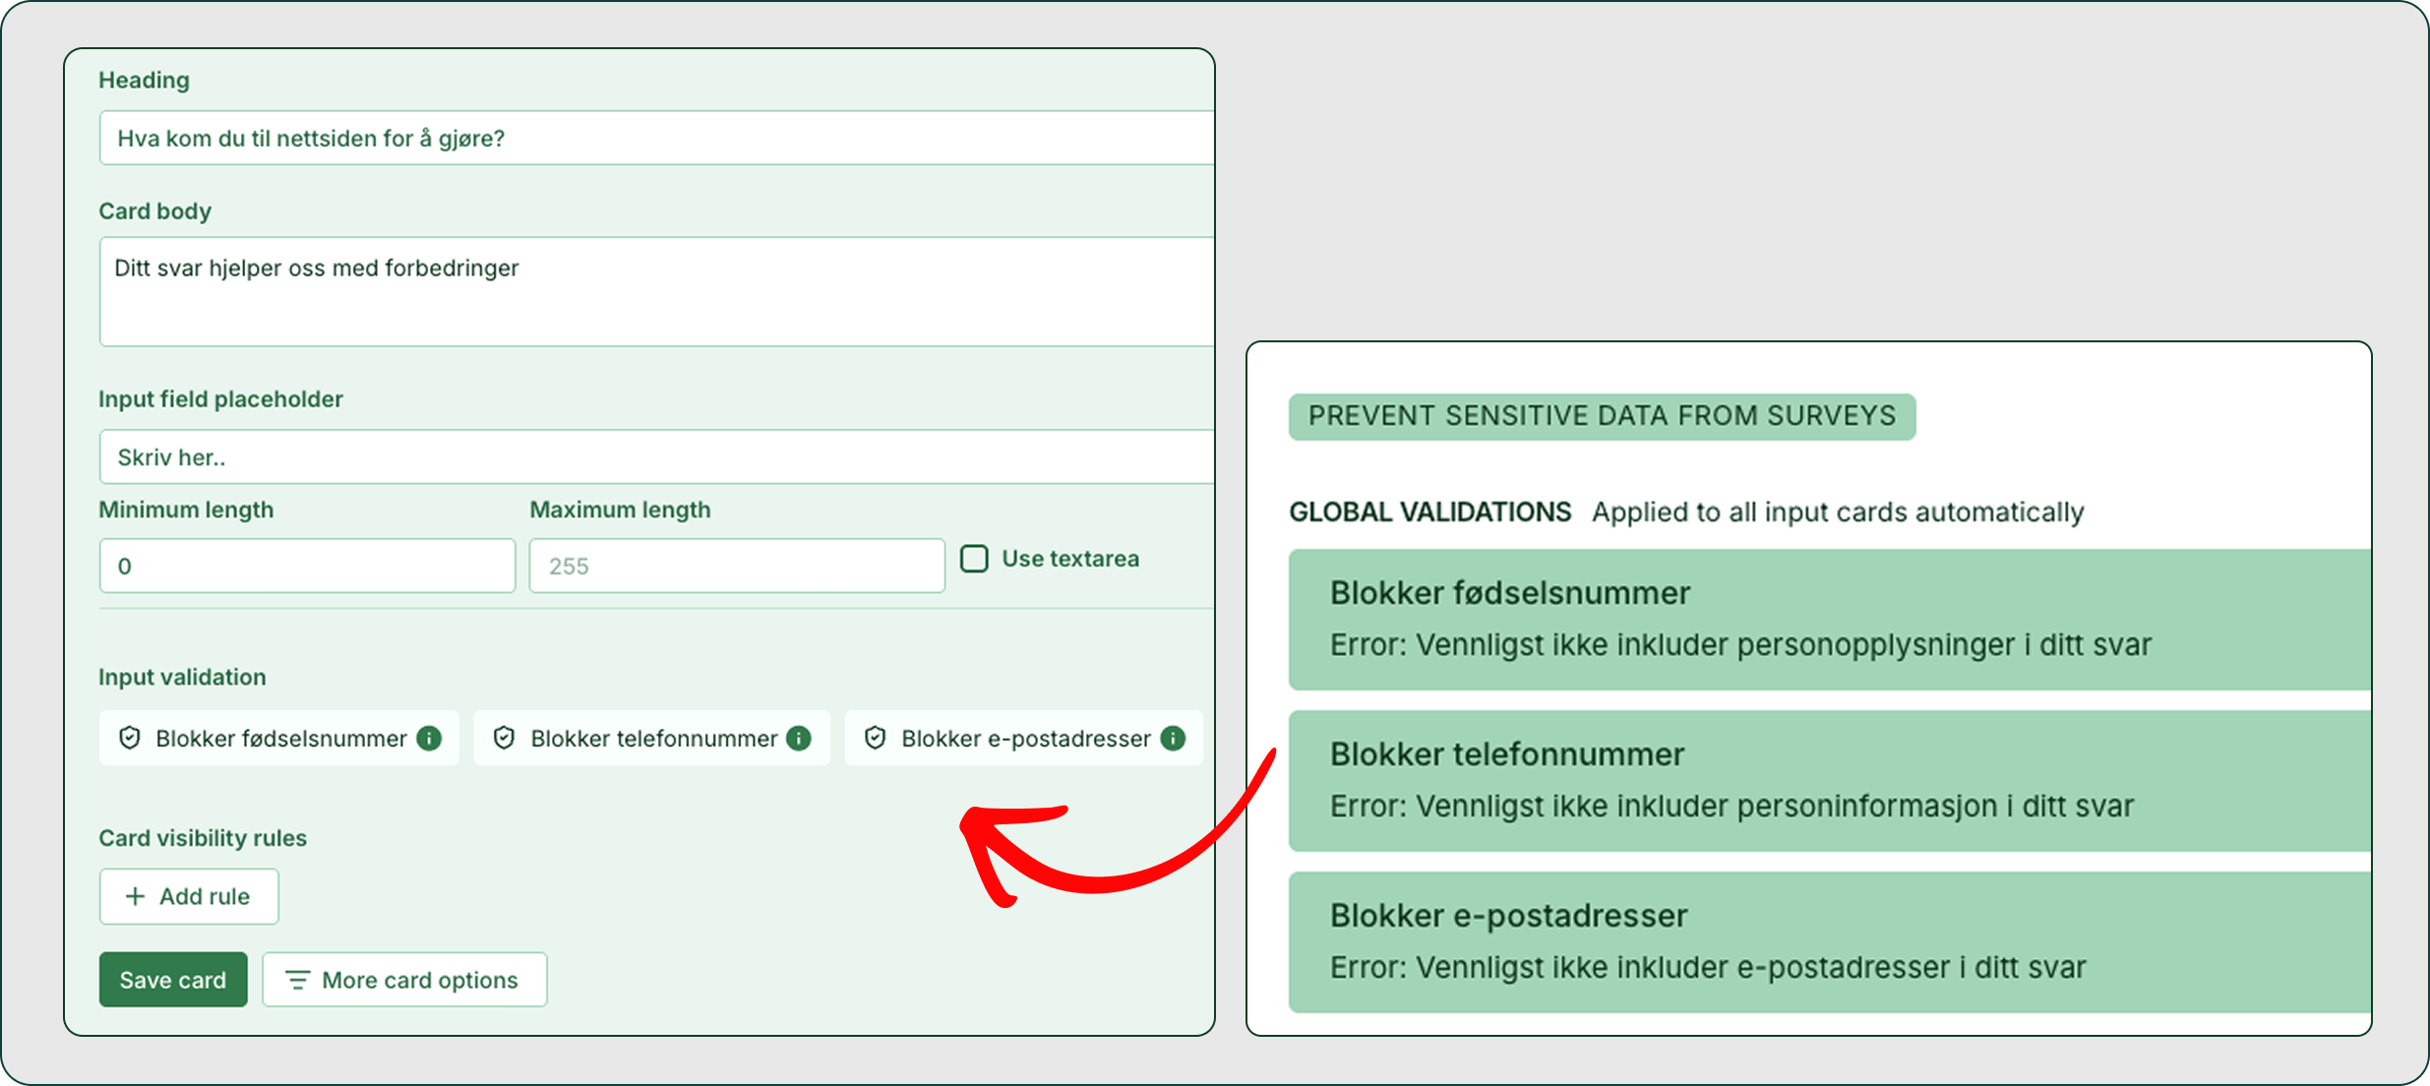Click the shield icon beside Blokker fødselsnummer

click(130, 738)
